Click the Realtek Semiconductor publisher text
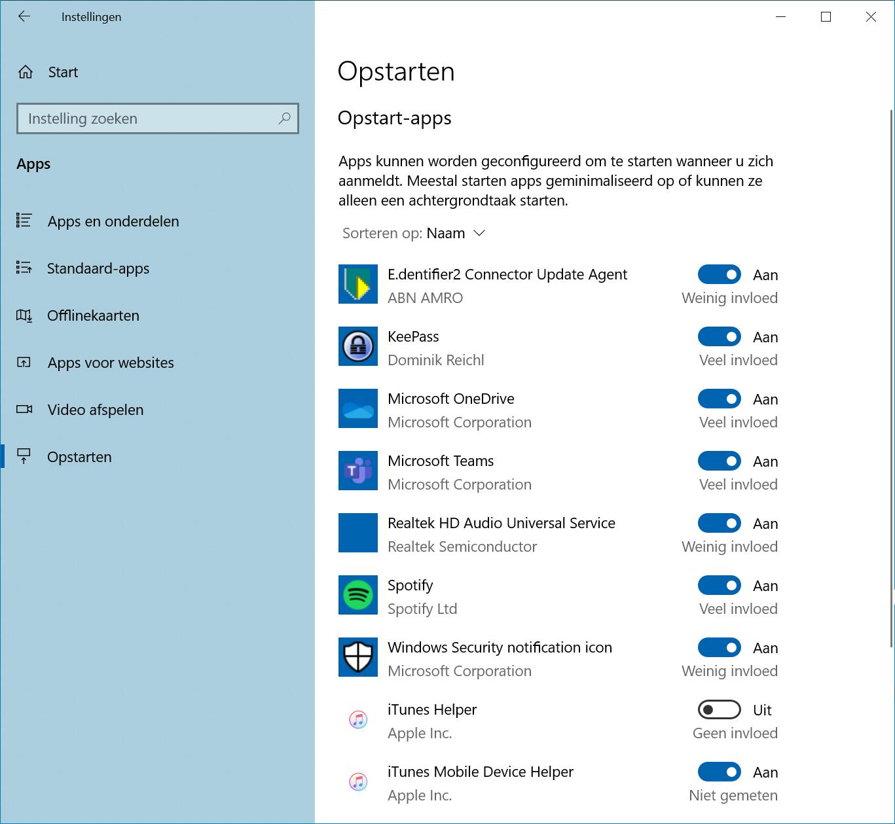This screenshot has height=824, width=895. coord(462,546)
